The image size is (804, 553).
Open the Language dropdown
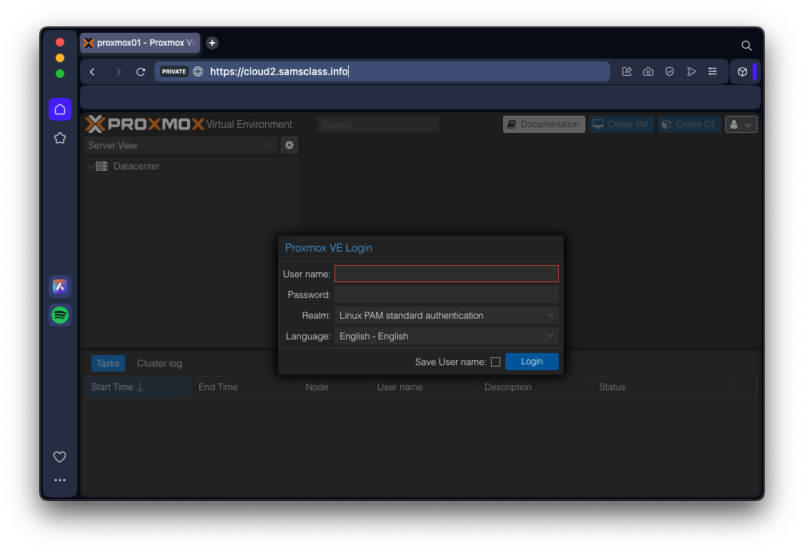tap(446, 336)
